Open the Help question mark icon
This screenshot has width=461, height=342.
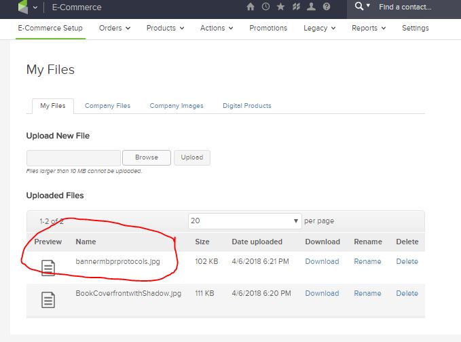(327, 7)
